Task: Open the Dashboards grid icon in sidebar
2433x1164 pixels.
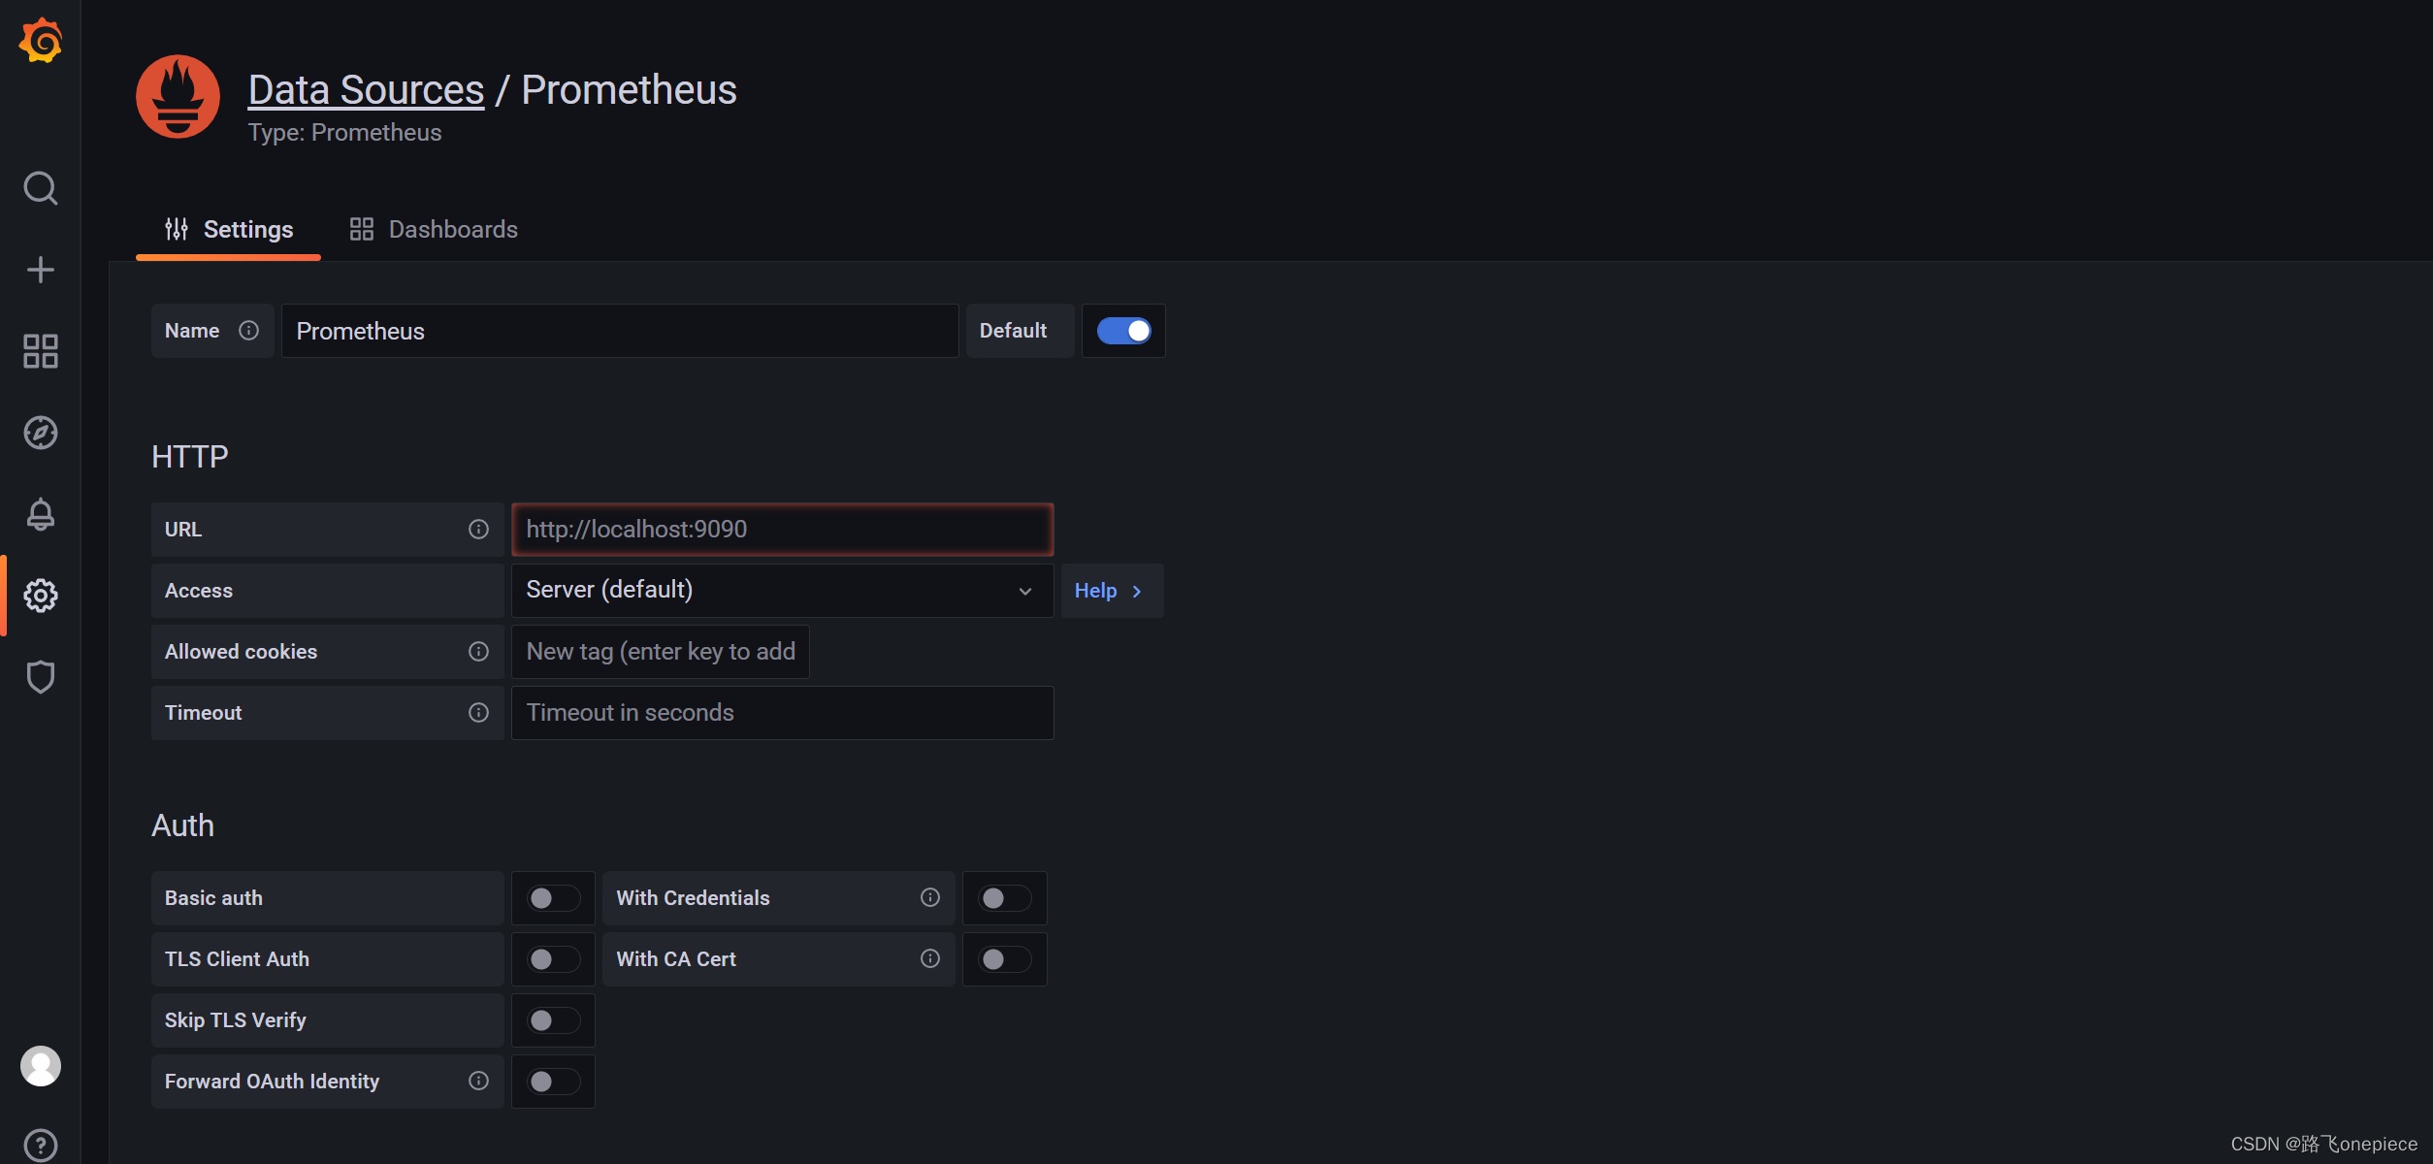Action: tap(41, 351)
